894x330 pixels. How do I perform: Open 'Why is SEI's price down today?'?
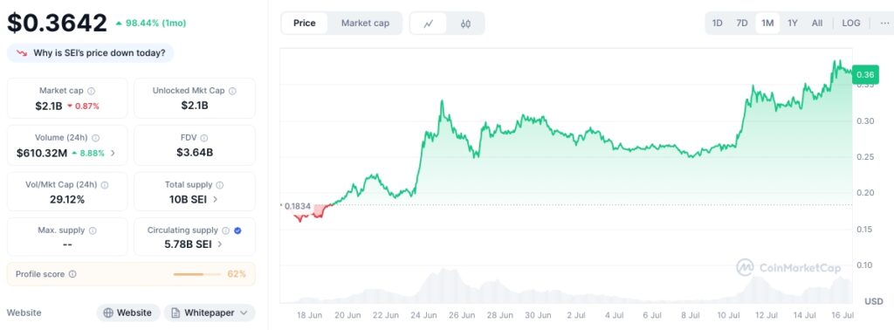(91, 53)
